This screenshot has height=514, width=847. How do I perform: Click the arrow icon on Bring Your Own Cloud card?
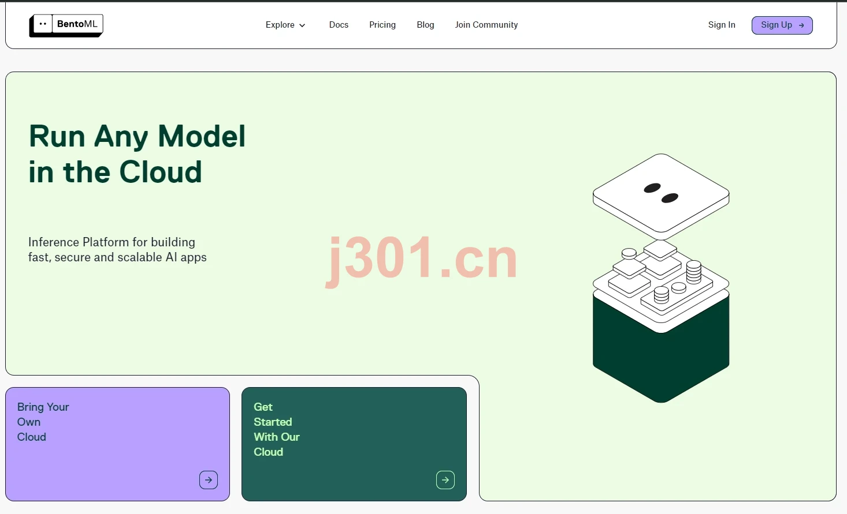[x=209, y=480]
